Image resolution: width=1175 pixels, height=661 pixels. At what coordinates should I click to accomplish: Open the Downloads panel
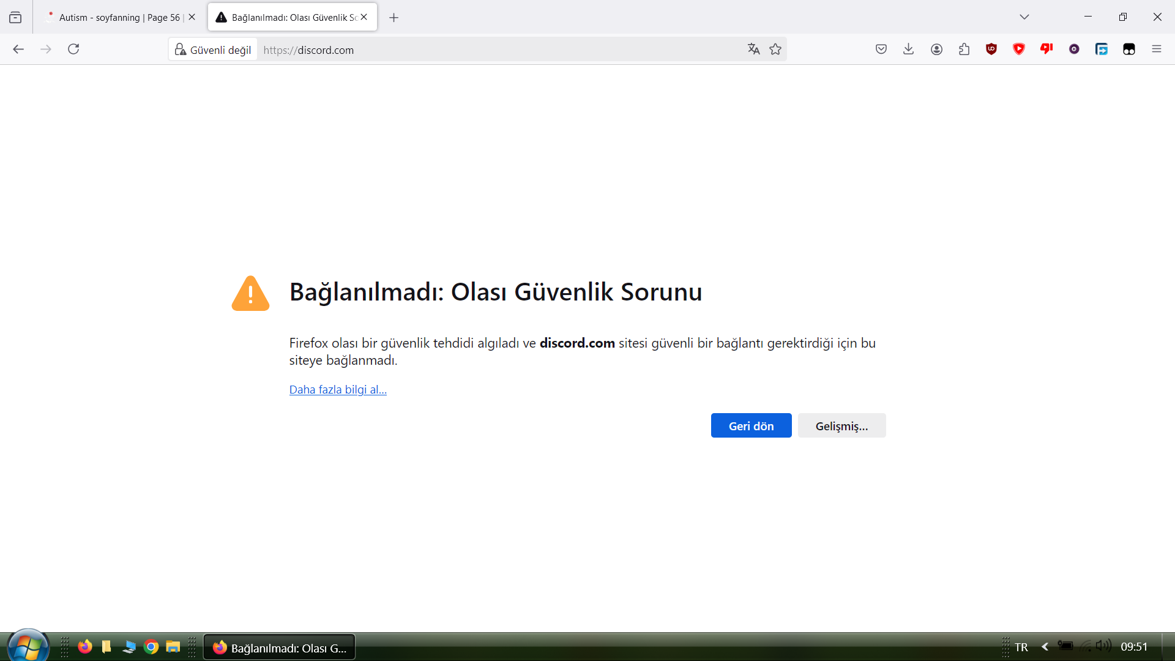click(x=909, y=49)
